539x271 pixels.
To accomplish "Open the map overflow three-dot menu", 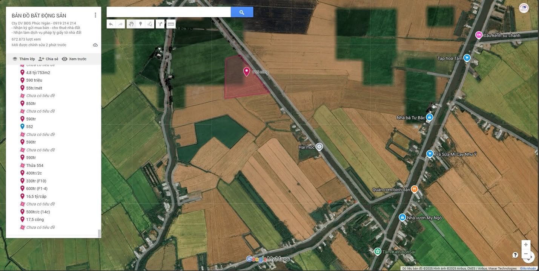I will [x=95, y=15].
